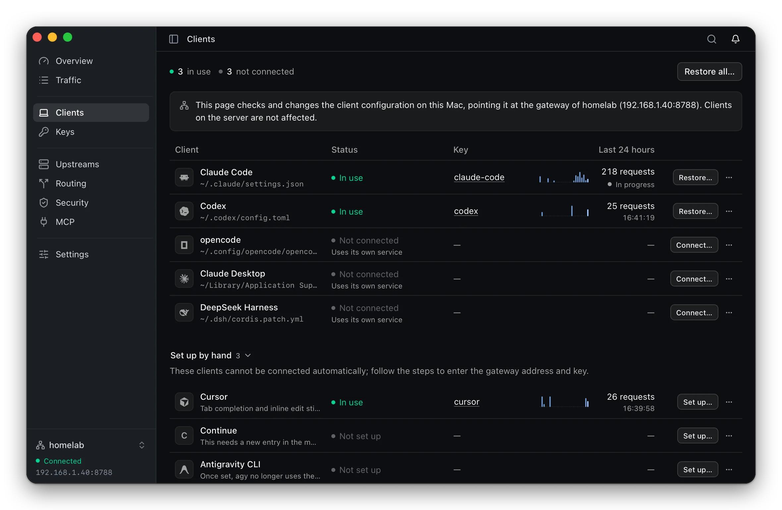This screenshot has height=510, width=782.
Task: Open more options for Codex row
Action: (x=729, y=211)
